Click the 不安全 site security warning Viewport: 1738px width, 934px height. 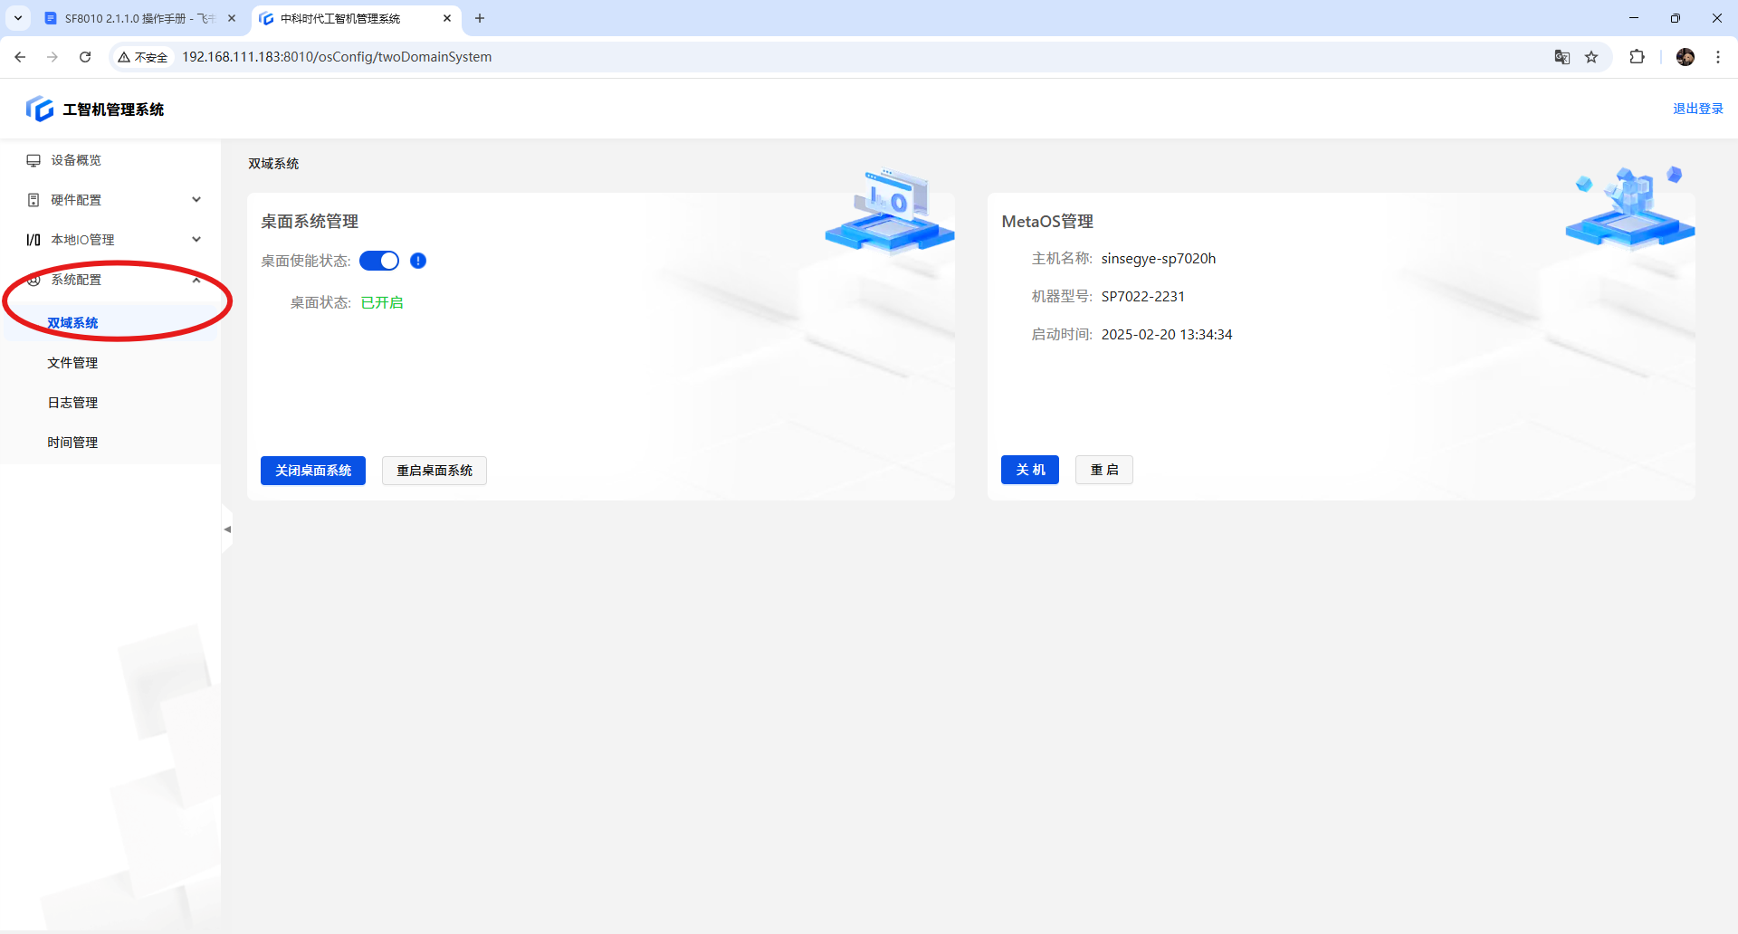[143, 57]
